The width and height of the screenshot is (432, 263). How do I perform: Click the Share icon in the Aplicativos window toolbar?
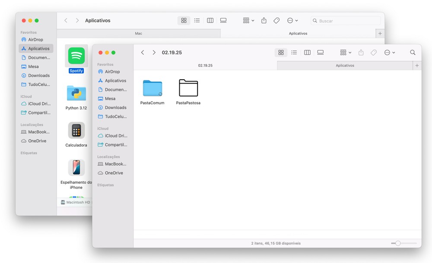coord(264,21)
